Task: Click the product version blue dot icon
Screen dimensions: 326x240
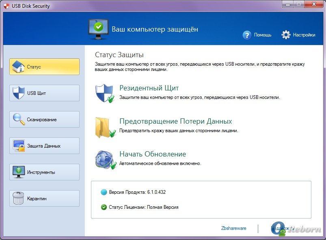Action: tap(104, 192)
